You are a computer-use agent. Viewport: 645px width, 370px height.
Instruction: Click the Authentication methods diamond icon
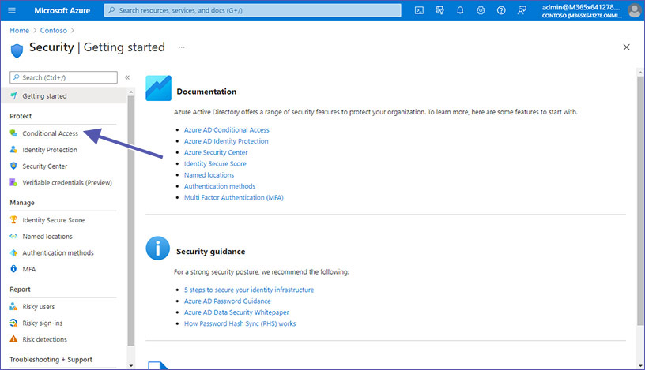click(x=13, y=252)
